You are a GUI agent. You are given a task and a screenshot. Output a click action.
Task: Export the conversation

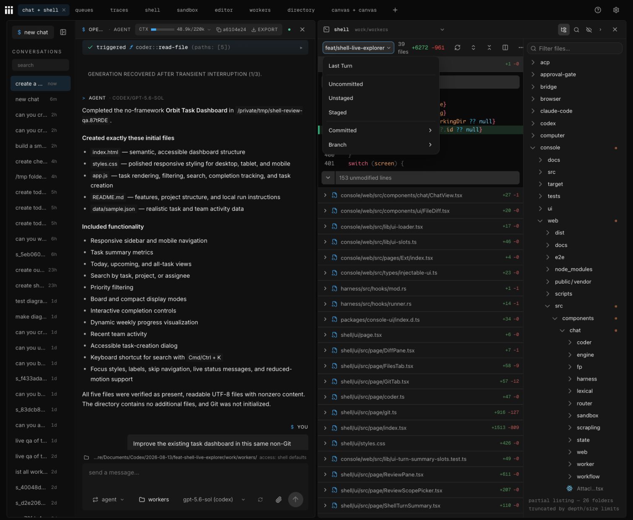(x=264, y=30)
